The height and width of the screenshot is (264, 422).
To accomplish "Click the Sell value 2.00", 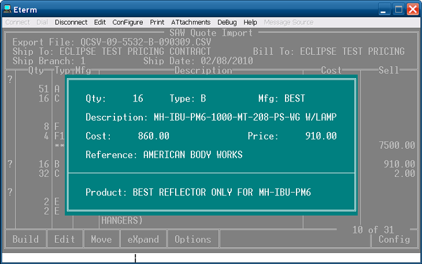I will tap(405, 174).
